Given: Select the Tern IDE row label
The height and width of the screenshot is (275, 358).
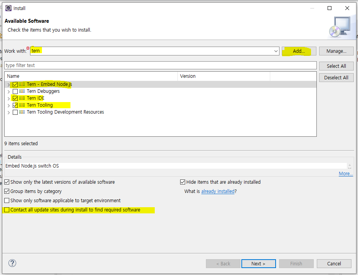Looking at the screenshot, I should [x=35, y=98].
